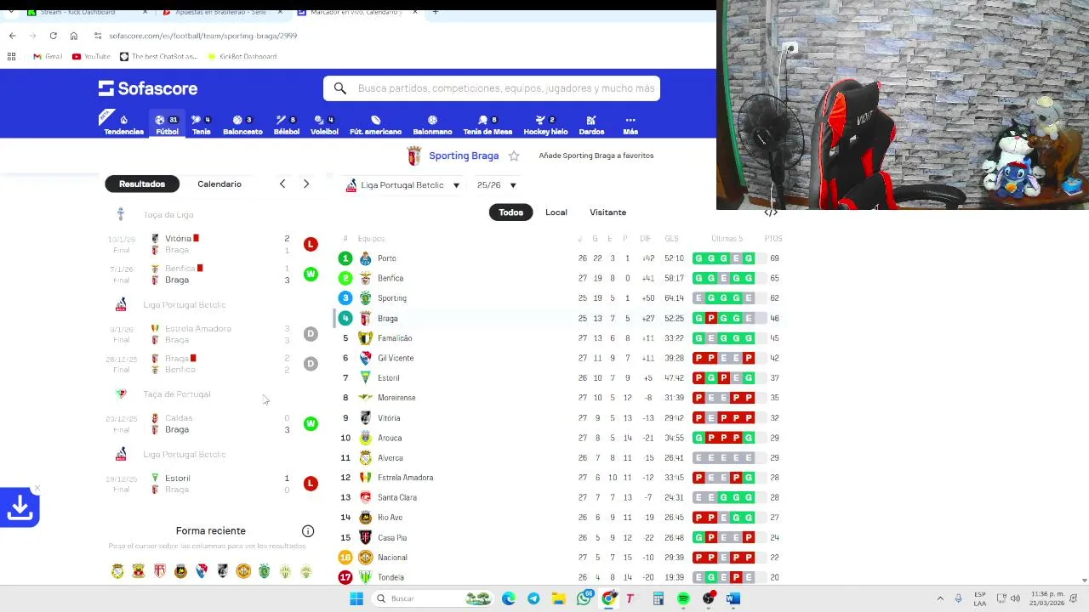
Task: Open the Gmail bookmark
Action: [48, 56]
